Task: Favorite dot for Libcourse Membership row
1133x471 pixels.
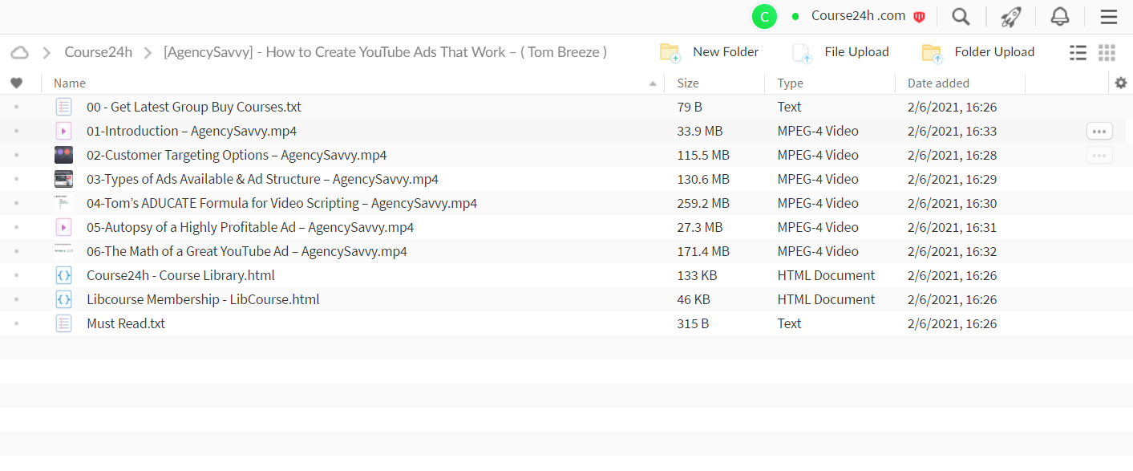Action: point(16,299)
